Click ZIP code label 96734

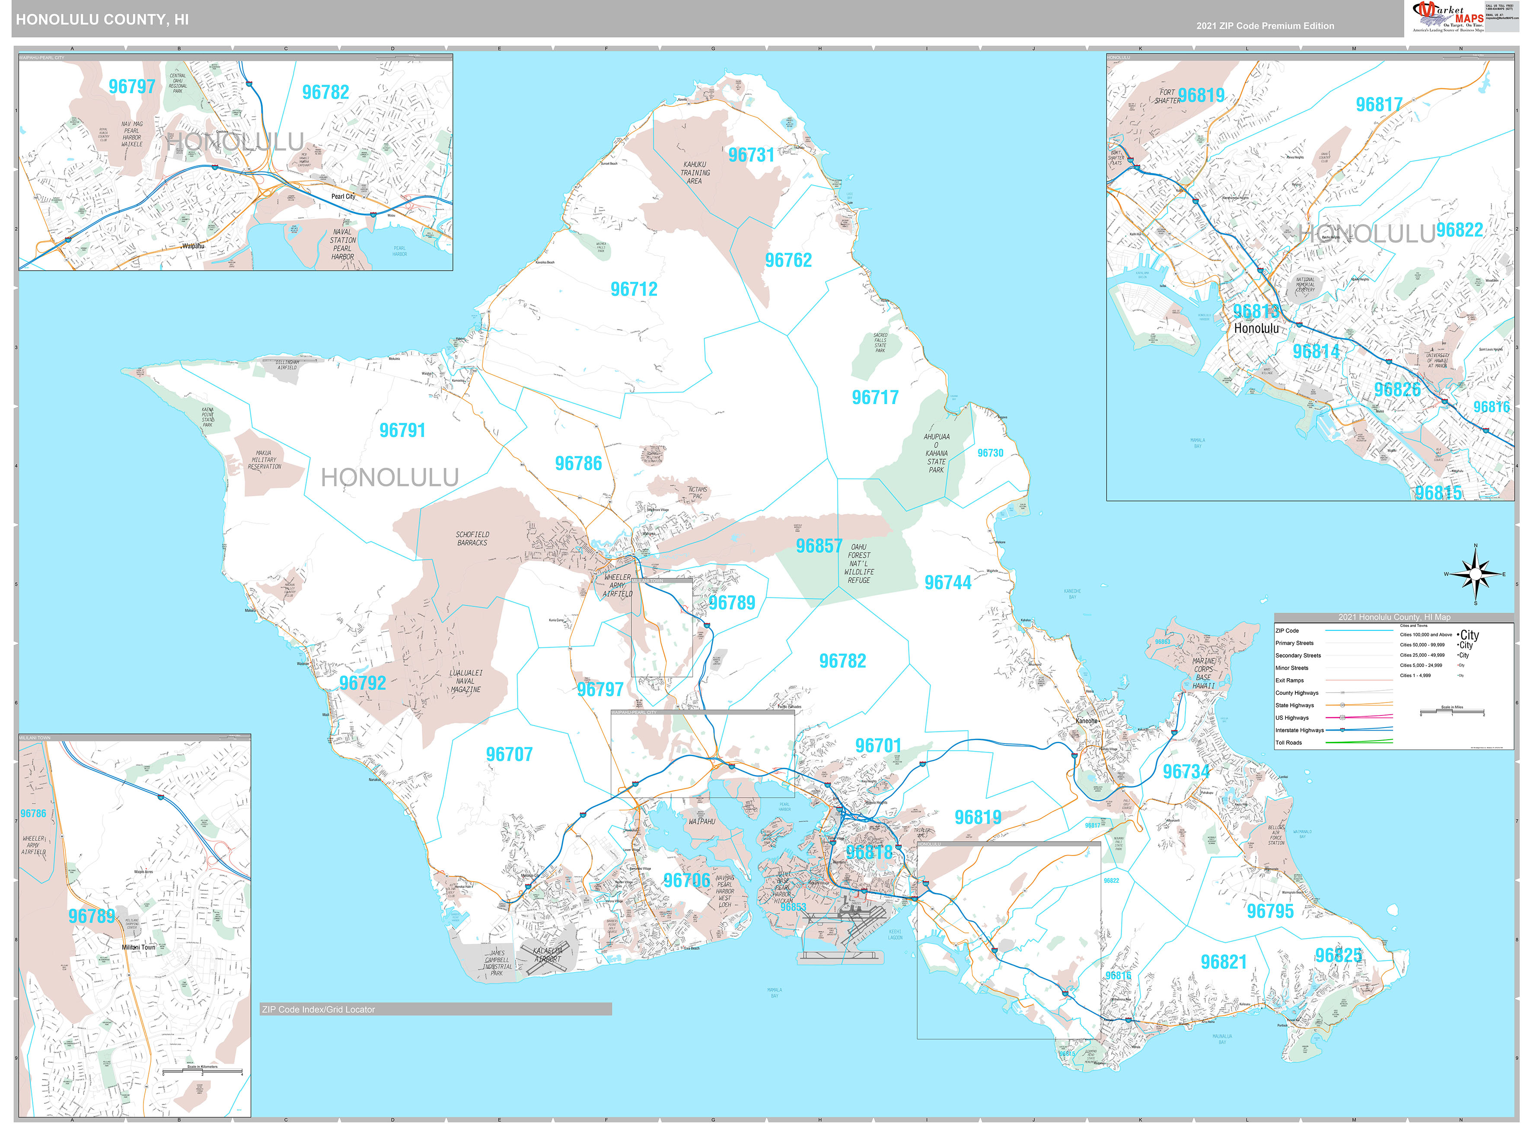(1186, 772)
